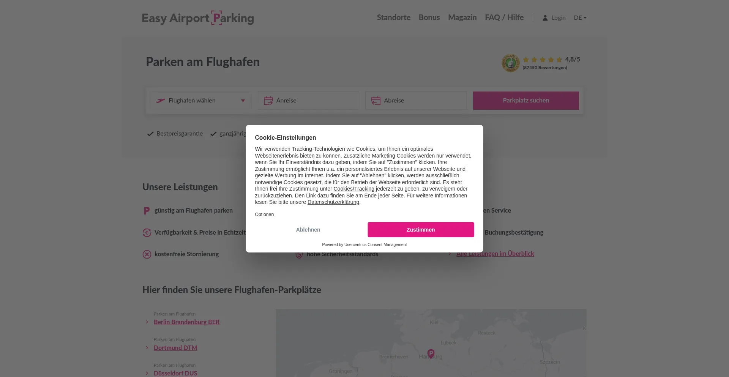Click the Zustimmen button
729x377 pixels.
(420, 230)
